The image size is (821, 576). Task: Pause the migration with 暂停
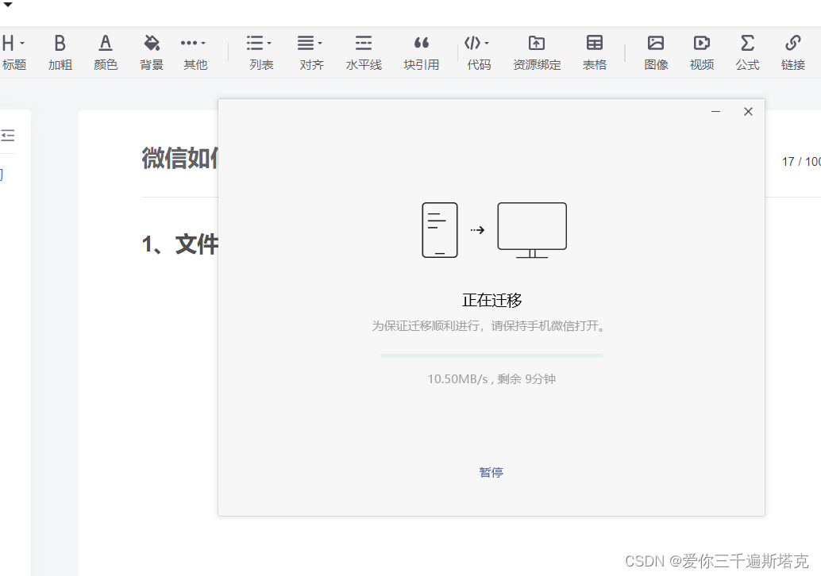coord(491,472)
